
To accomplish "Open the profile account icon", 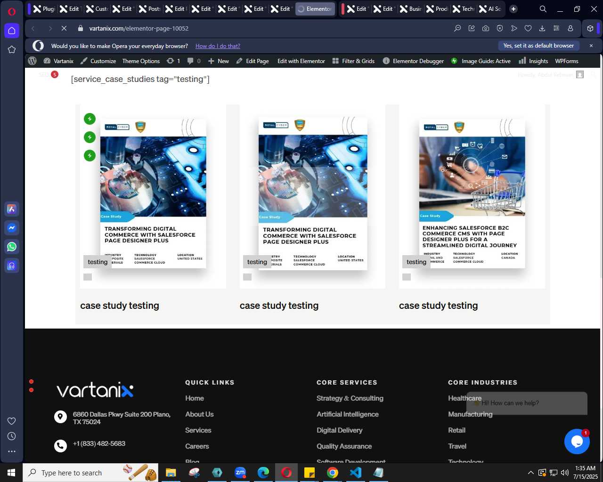I will 570,28.
